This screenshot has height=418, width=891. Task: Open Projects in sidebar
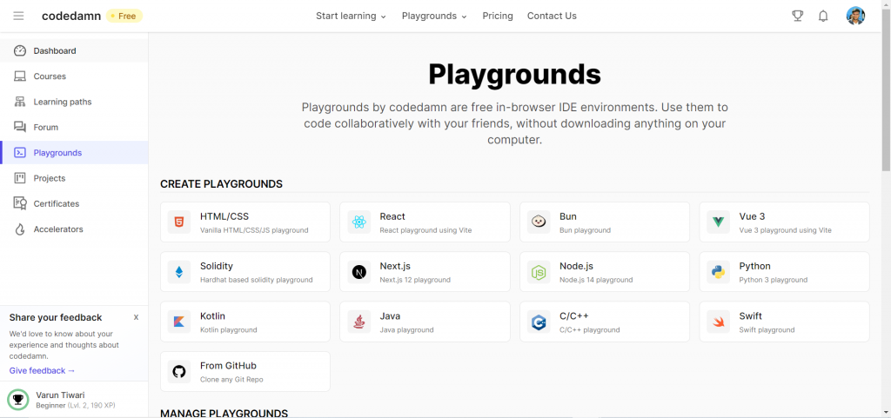tap(74, 178)
